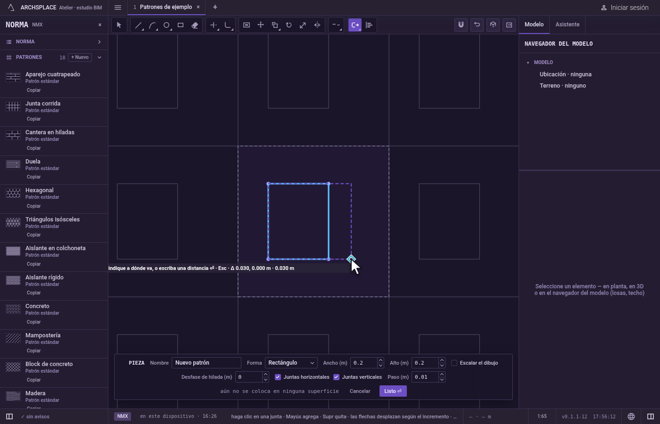Toggle the magnet snapping button

461,25
